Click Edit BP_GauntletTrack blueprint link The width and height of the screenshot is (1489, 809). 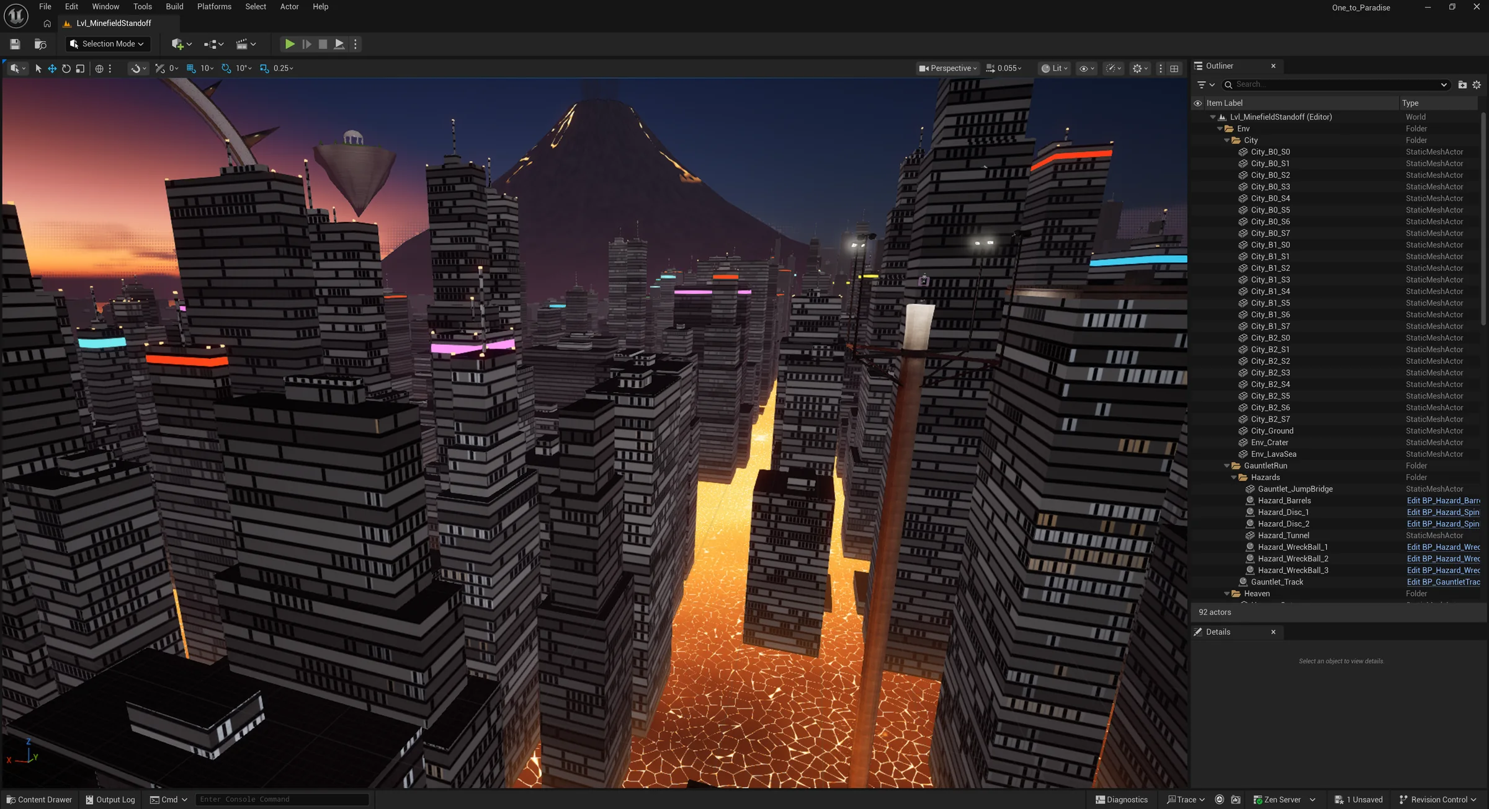(1443, 582)
